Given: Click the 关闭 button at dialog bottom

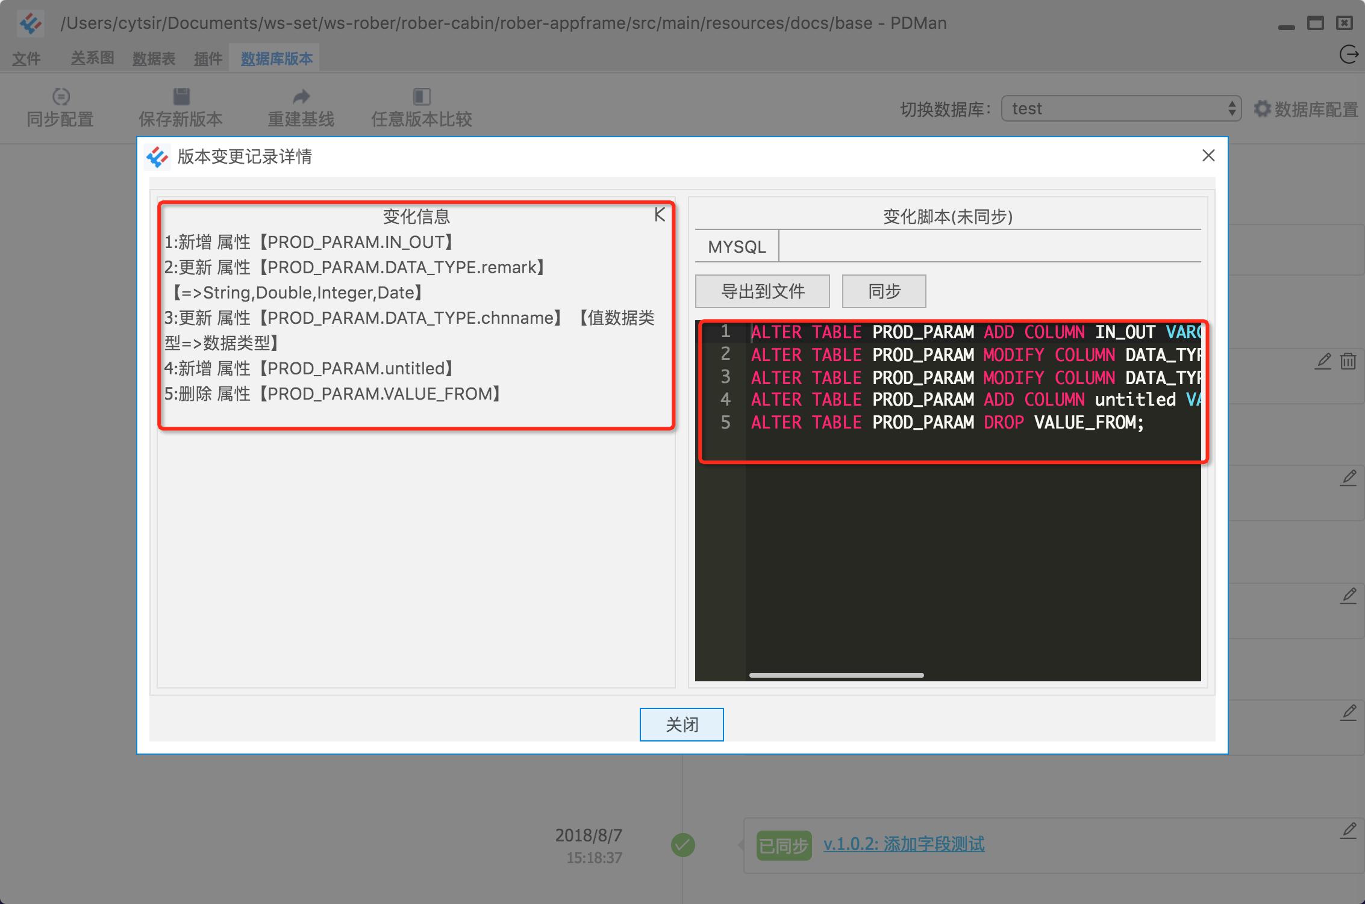Looking at the screenshot, I should [681, 725].
